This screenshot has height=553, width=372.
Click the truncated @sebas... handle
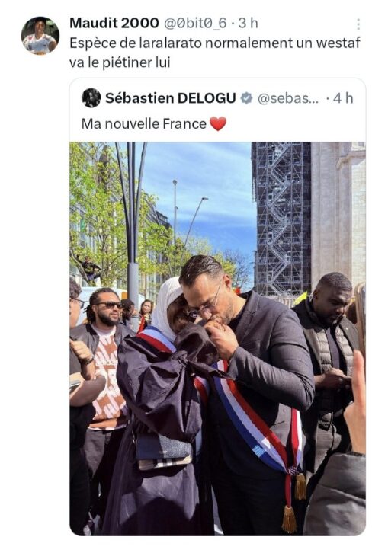(288, 99)
